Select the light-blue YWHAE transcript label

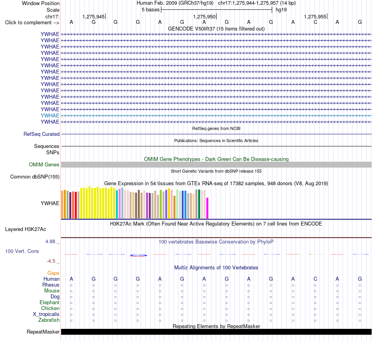pos(50,115)
